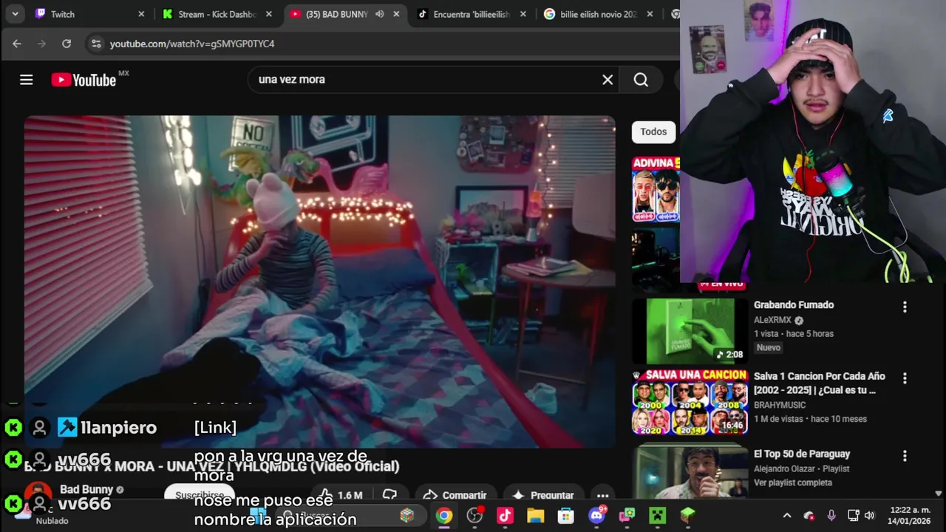Open Discord from the taskbar
Viewport: 946px width, 532px height.
point(596,515)
